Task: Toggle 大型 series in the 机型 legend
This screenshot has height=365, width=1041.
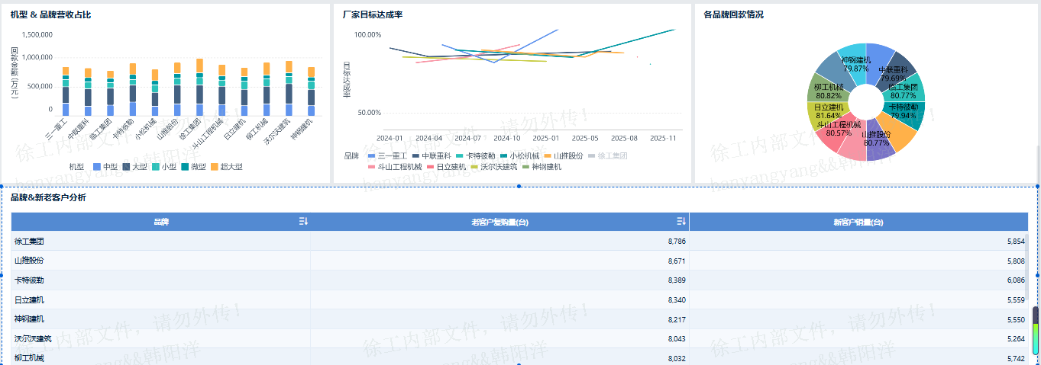Action: click(x=132, y=166)
